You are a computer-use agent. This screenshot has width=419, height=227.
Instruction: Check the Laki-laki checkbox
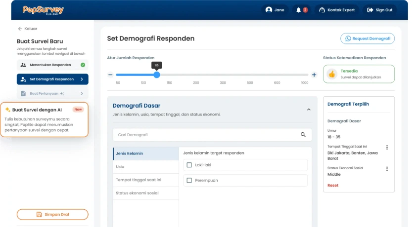189,165
